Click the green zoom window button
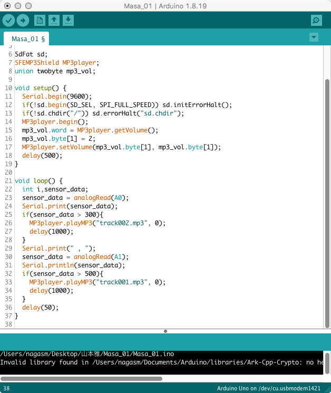This screenshot has width=331, height=393. coord(28,5)
